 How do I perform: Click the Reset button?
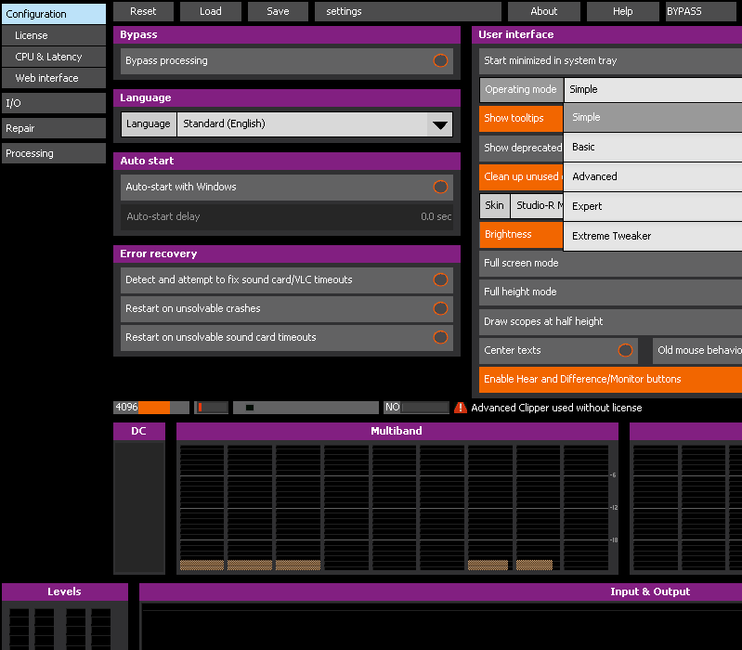tap(143, 11)
